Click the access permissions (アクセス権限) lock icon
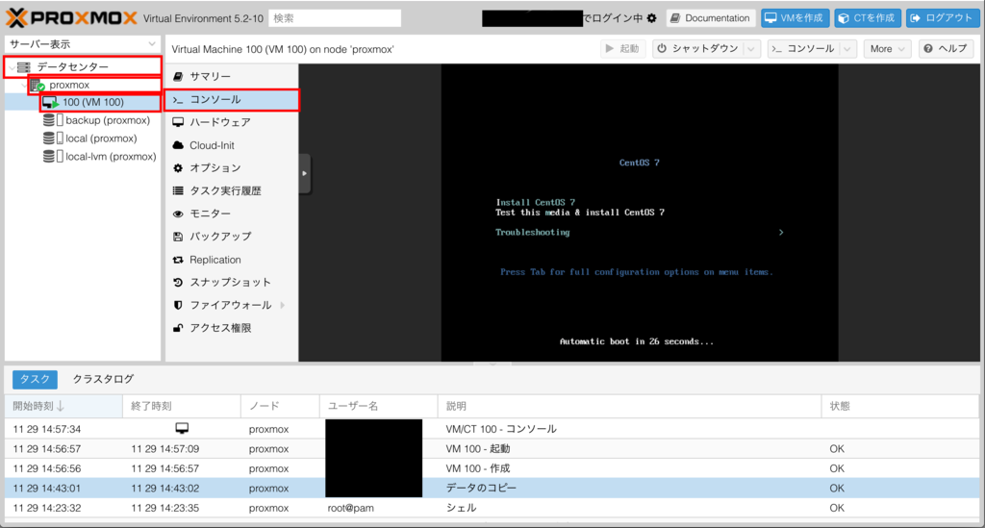The height and width of the screenshot is (528, 985). coord(178,328)
